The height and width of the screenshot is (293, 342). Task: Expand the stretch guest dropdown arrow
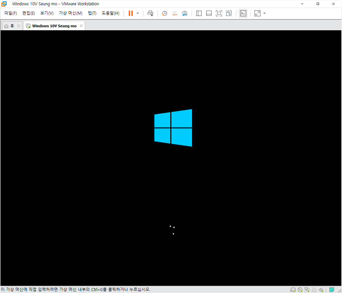coord(264,13)
